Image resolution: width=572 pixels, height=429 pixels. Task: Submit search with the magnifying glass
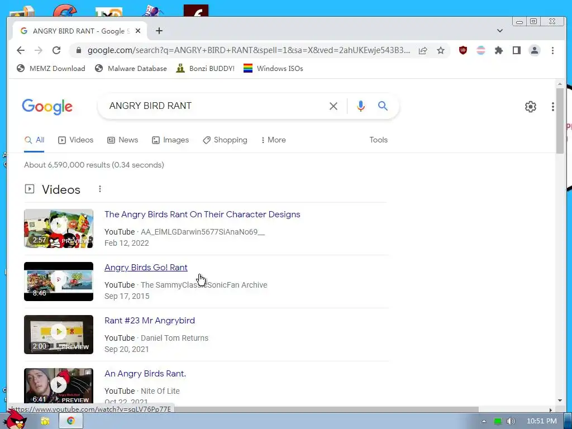tap(383, 106)
